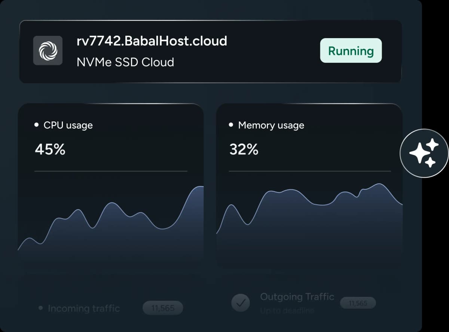Click the CPU usage label
The width and height of the screenshot is (449, 332).
pyautogui.click(x=68, y=125)
